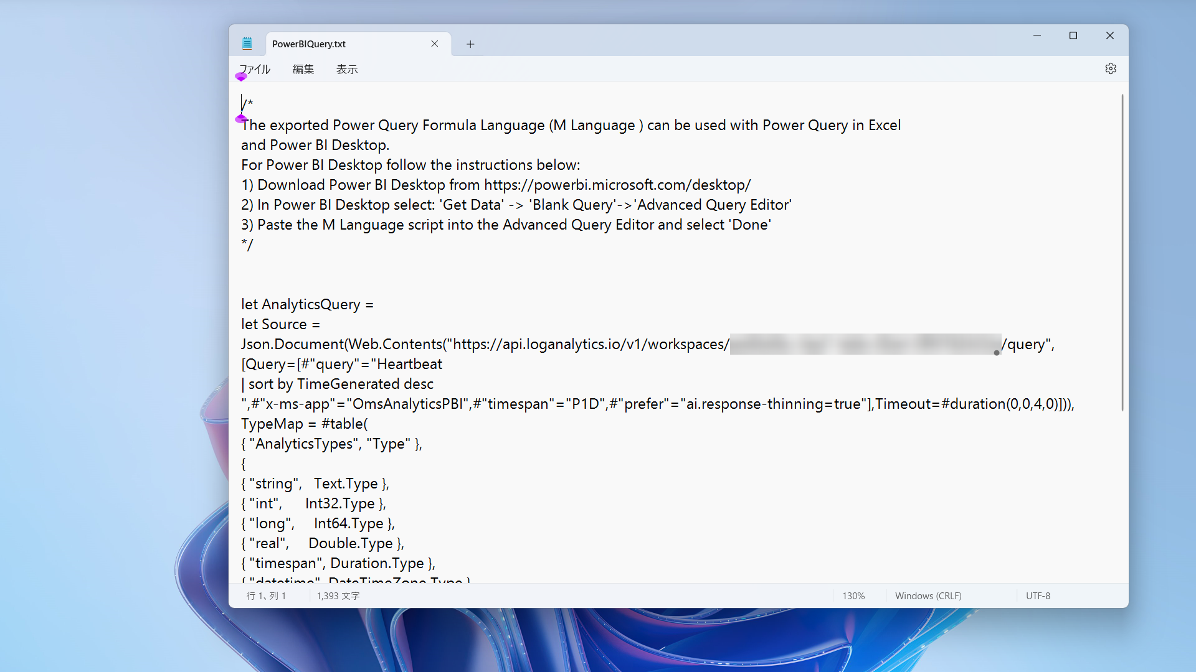
Task: Click the 130% zoom level indicator
Action: (853, 595)
